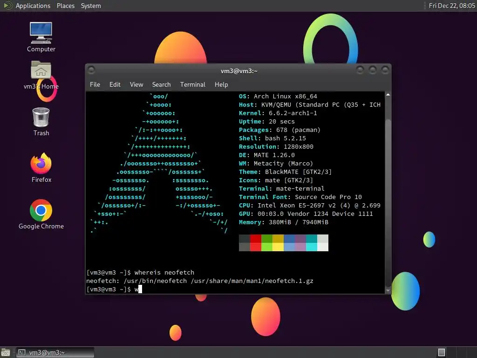Click the bright red color block in neofetch palette
Viewport: 477px width, 358px height.
[x=256, y=247]
